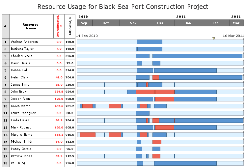This screenshot has height=168, width=246.
Task: Click John Brown's 334.8 overallocated value
Action: point(59,92)
